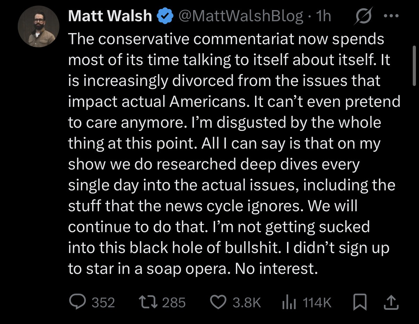419x324 pixels.
Task: Tap the Grok explain icon
Action: tap(363, 16)
